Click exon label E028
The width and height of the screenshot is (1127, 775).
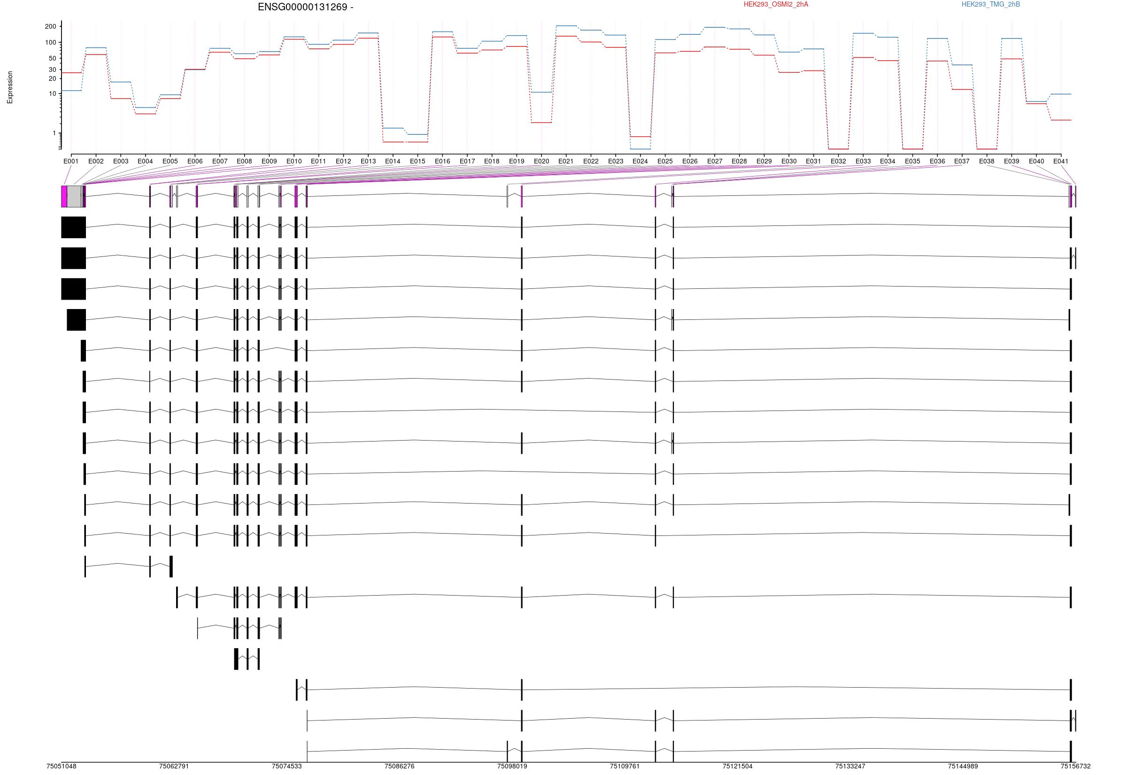click(x=739, y=161)
